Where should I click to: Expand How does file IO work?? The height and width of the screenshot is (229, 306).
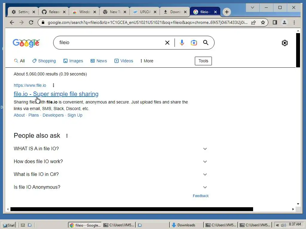pos(110,162)
